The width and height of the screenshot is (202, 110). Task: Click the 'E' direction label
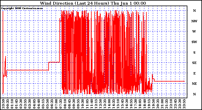click(194, 73)
